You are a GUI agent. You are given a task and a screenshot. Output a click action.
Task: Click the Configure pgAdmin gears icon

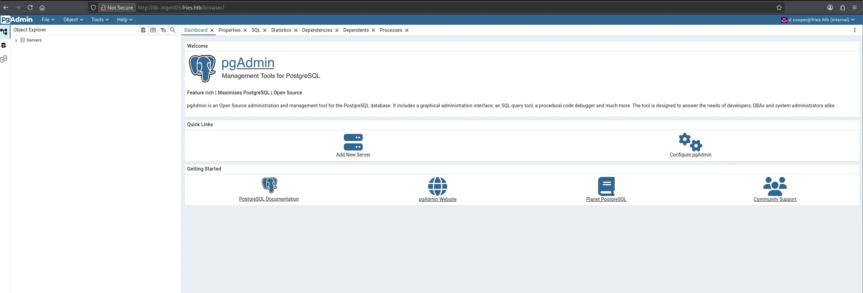coord(690,142)
